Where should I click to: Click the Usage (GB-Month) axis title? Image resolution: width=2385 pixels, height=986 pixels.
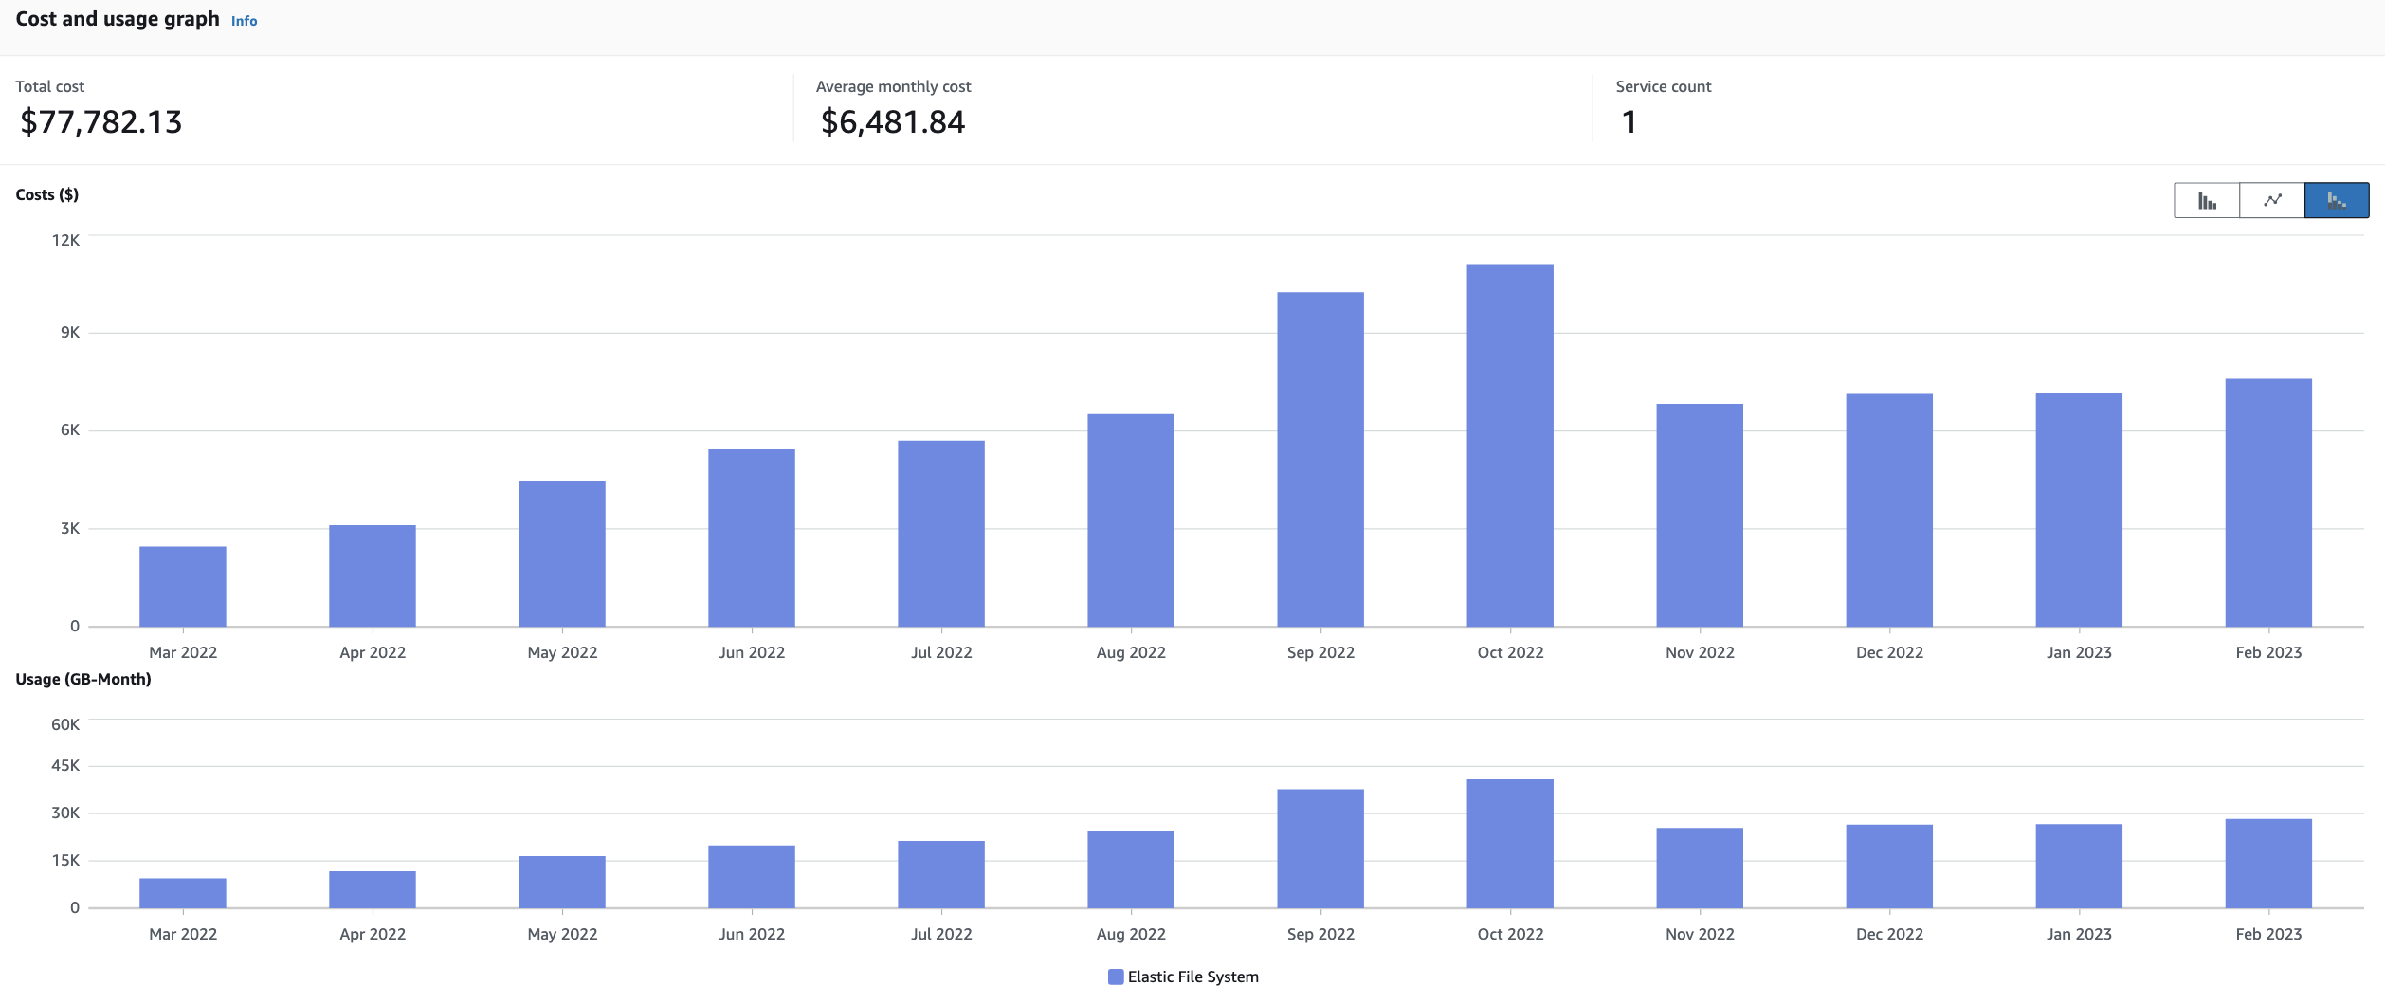click(82, 679)
